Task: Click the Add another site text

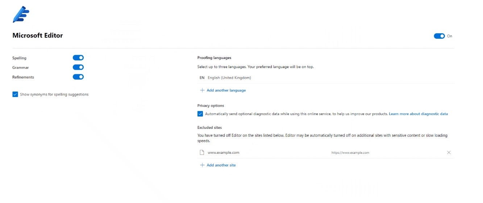Action: click(x=221, y=165)
